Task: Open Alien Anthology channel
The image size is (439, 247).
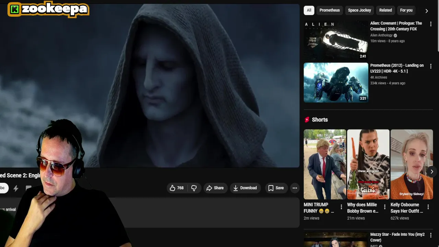Action: [x=381, y=35]
